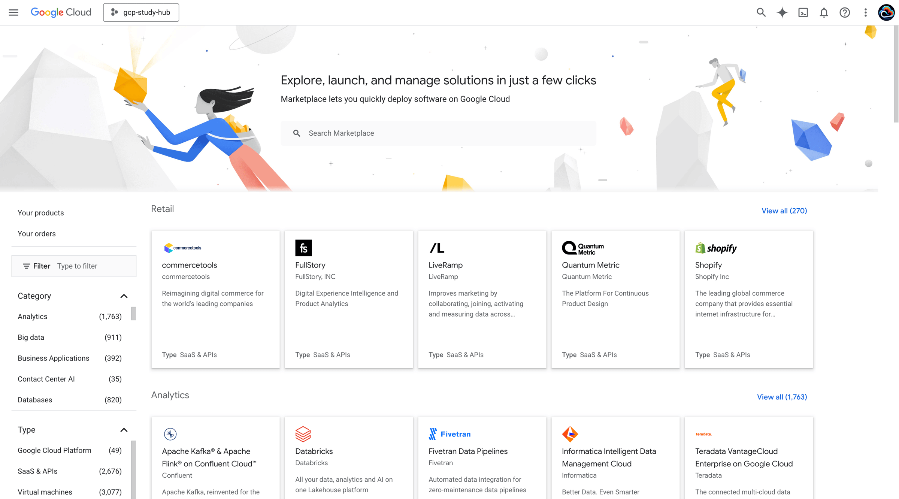Go to Your orders
The height and width of the screenshot is (499, 899).
(x=37, y=234)
